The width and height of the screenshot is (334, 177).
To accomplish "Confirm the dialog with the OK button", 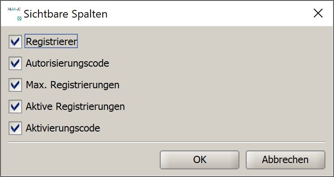I will click(x=200, y=160).
